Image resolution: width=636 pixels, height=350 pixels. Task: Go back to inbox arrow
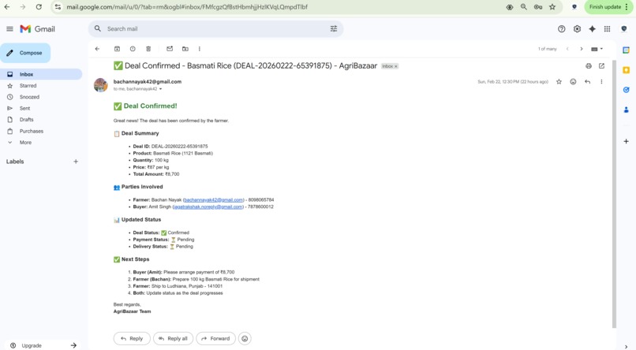click(x=97, y=49)
